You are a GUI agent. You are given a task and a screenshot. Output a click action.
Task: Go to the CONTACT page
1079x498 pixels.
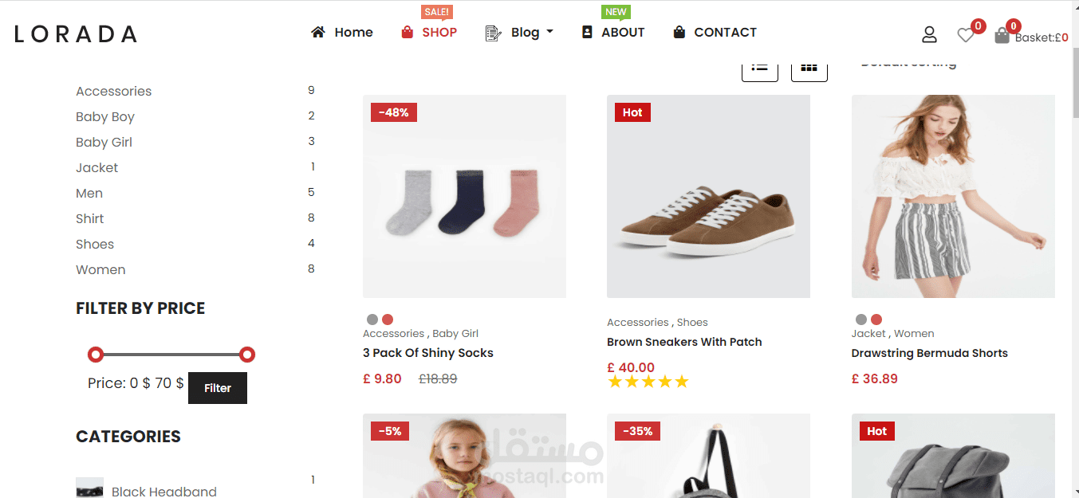coord(725,33)
